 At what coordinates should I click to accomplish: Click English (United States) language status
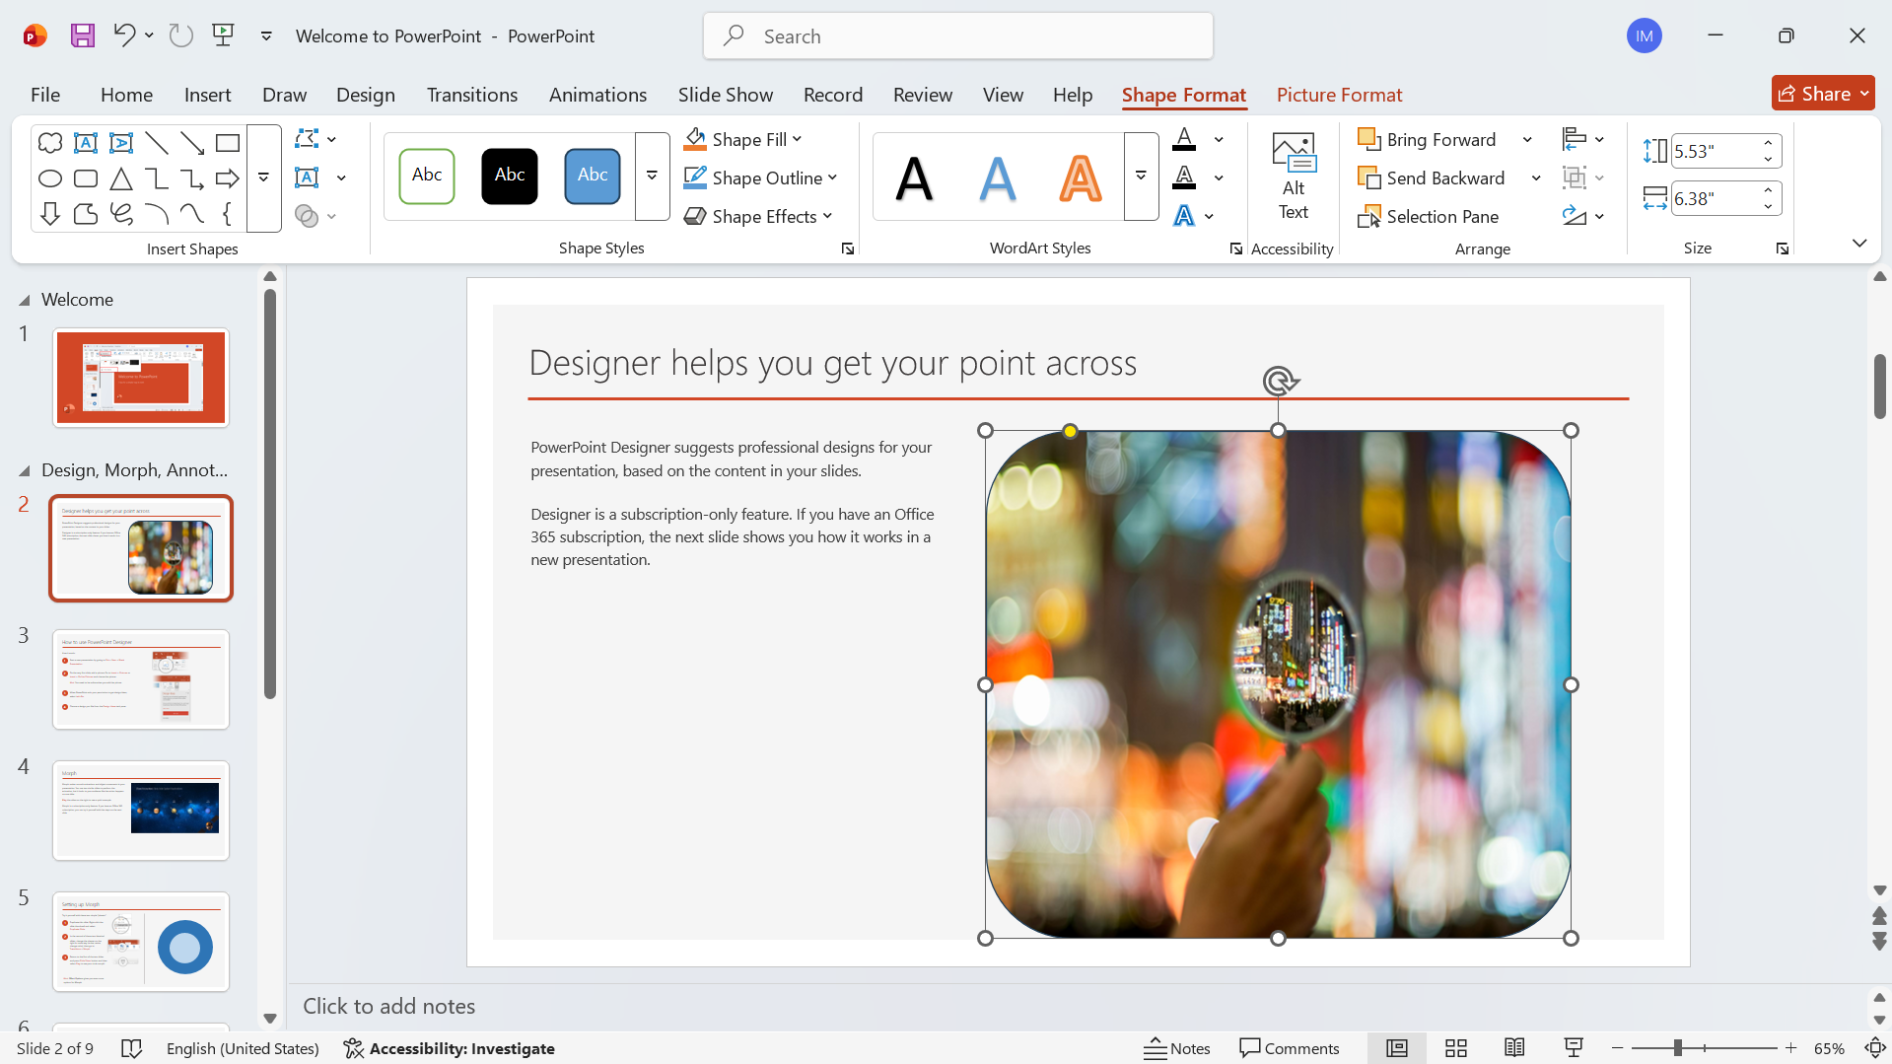tap(243, 1048)
